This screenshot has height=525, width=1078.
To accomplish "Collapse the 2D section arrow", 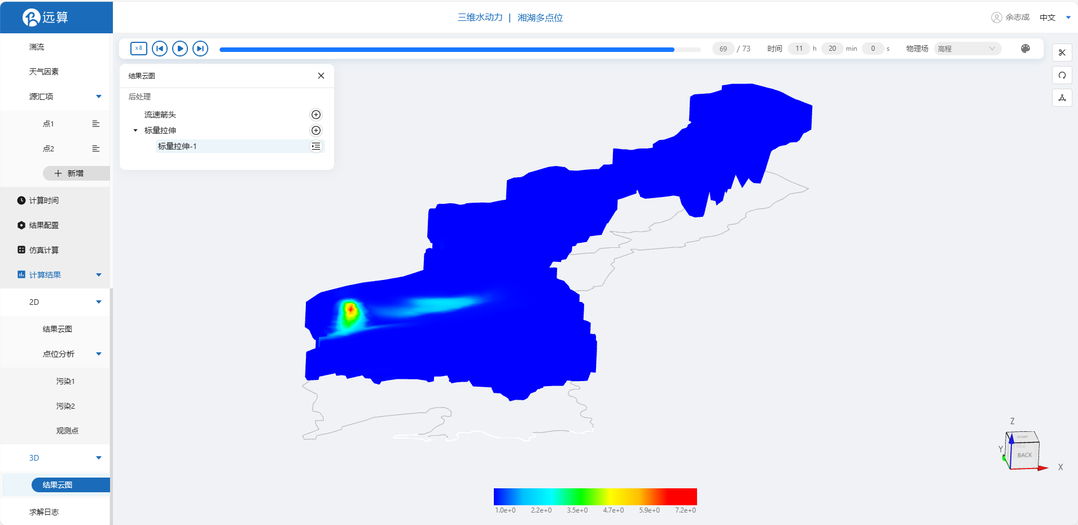I will point(99,302).
